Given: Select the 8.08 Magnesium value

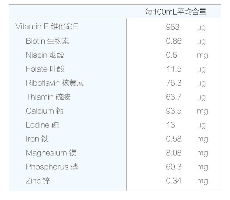Looking at the screenshot, I should [x=174, y=153].
